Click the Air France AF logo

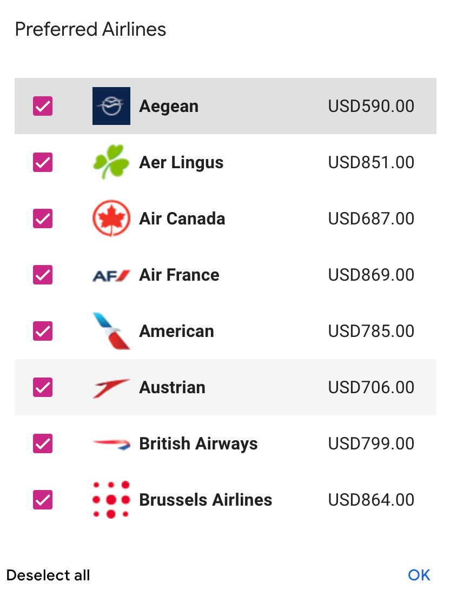(x=111, y=275)
